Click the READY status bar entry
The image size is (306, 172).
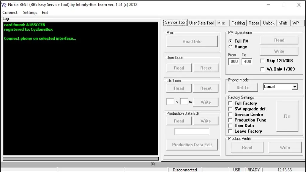click(253, 170)
